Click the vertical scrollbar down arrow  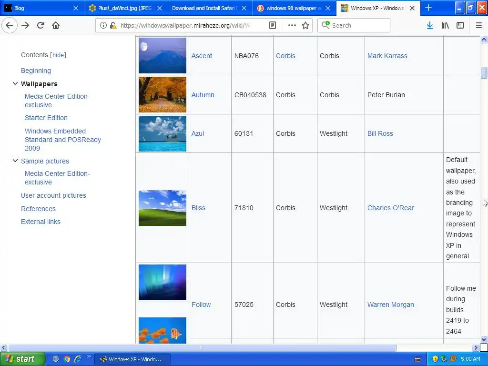484,339
